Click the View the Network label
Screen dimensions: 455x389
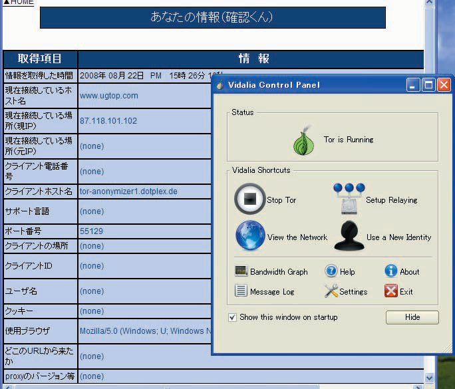pyautogui.click(x=297, y=237)
